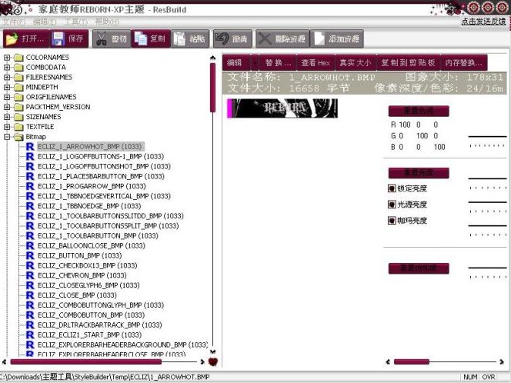Screen dimensions: 511x383
Task: Expand the MINDEPTH tree node
Action: pyautogui.click(x=7, y=87)
